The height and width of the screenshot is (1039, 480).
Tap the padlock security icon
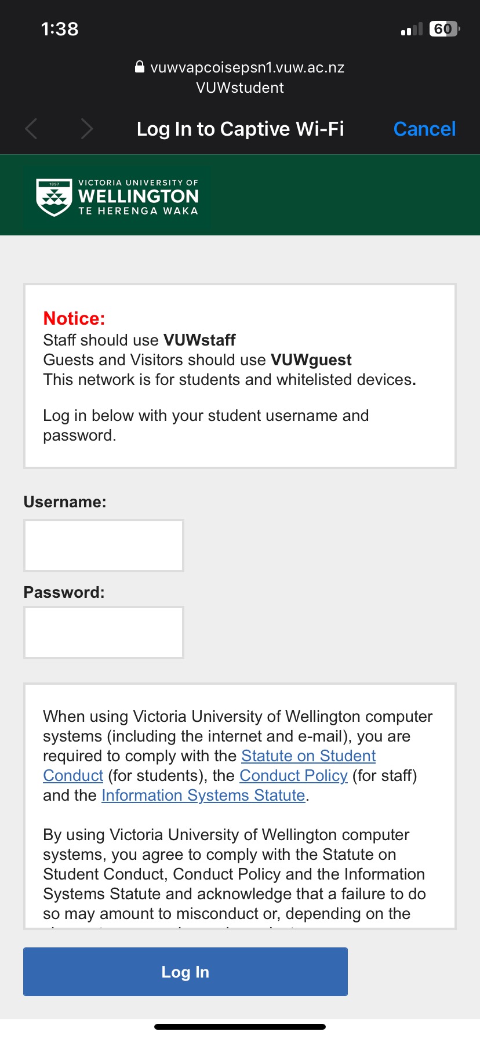tap(140, 67)
